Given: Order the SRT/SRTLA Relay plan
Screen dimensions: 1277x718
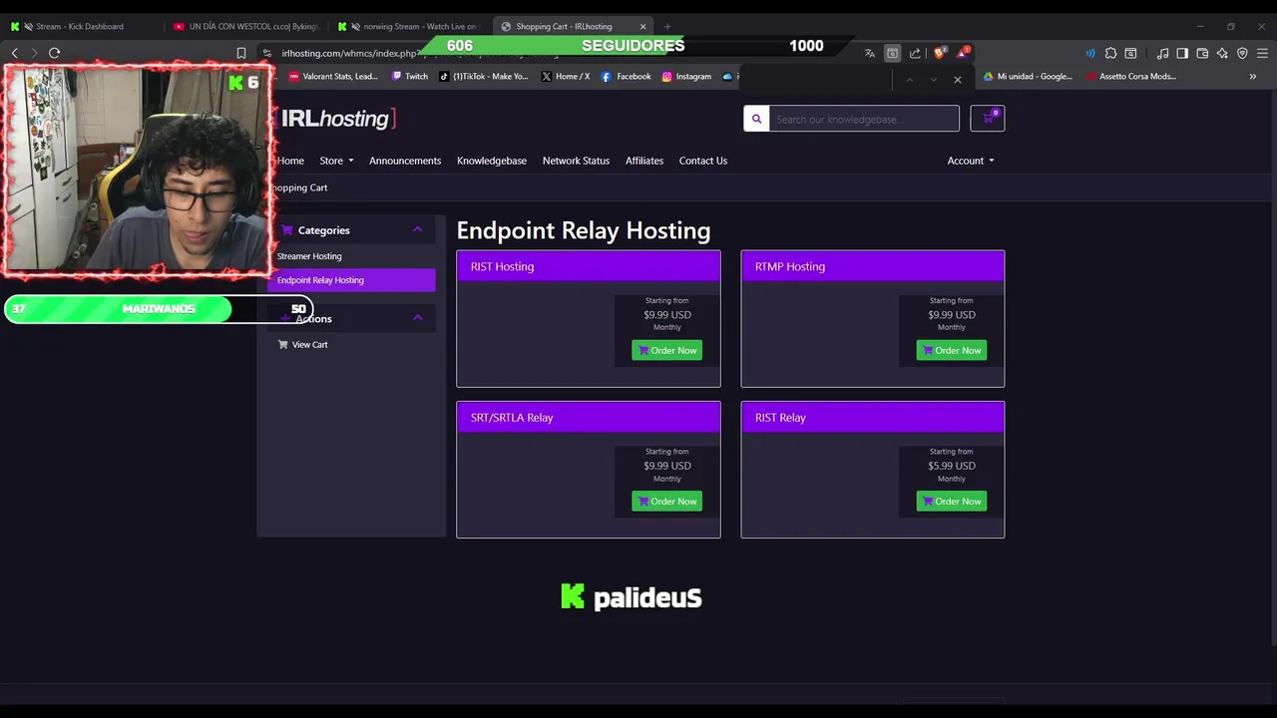Looking at the screenshot, I should 666,501.
